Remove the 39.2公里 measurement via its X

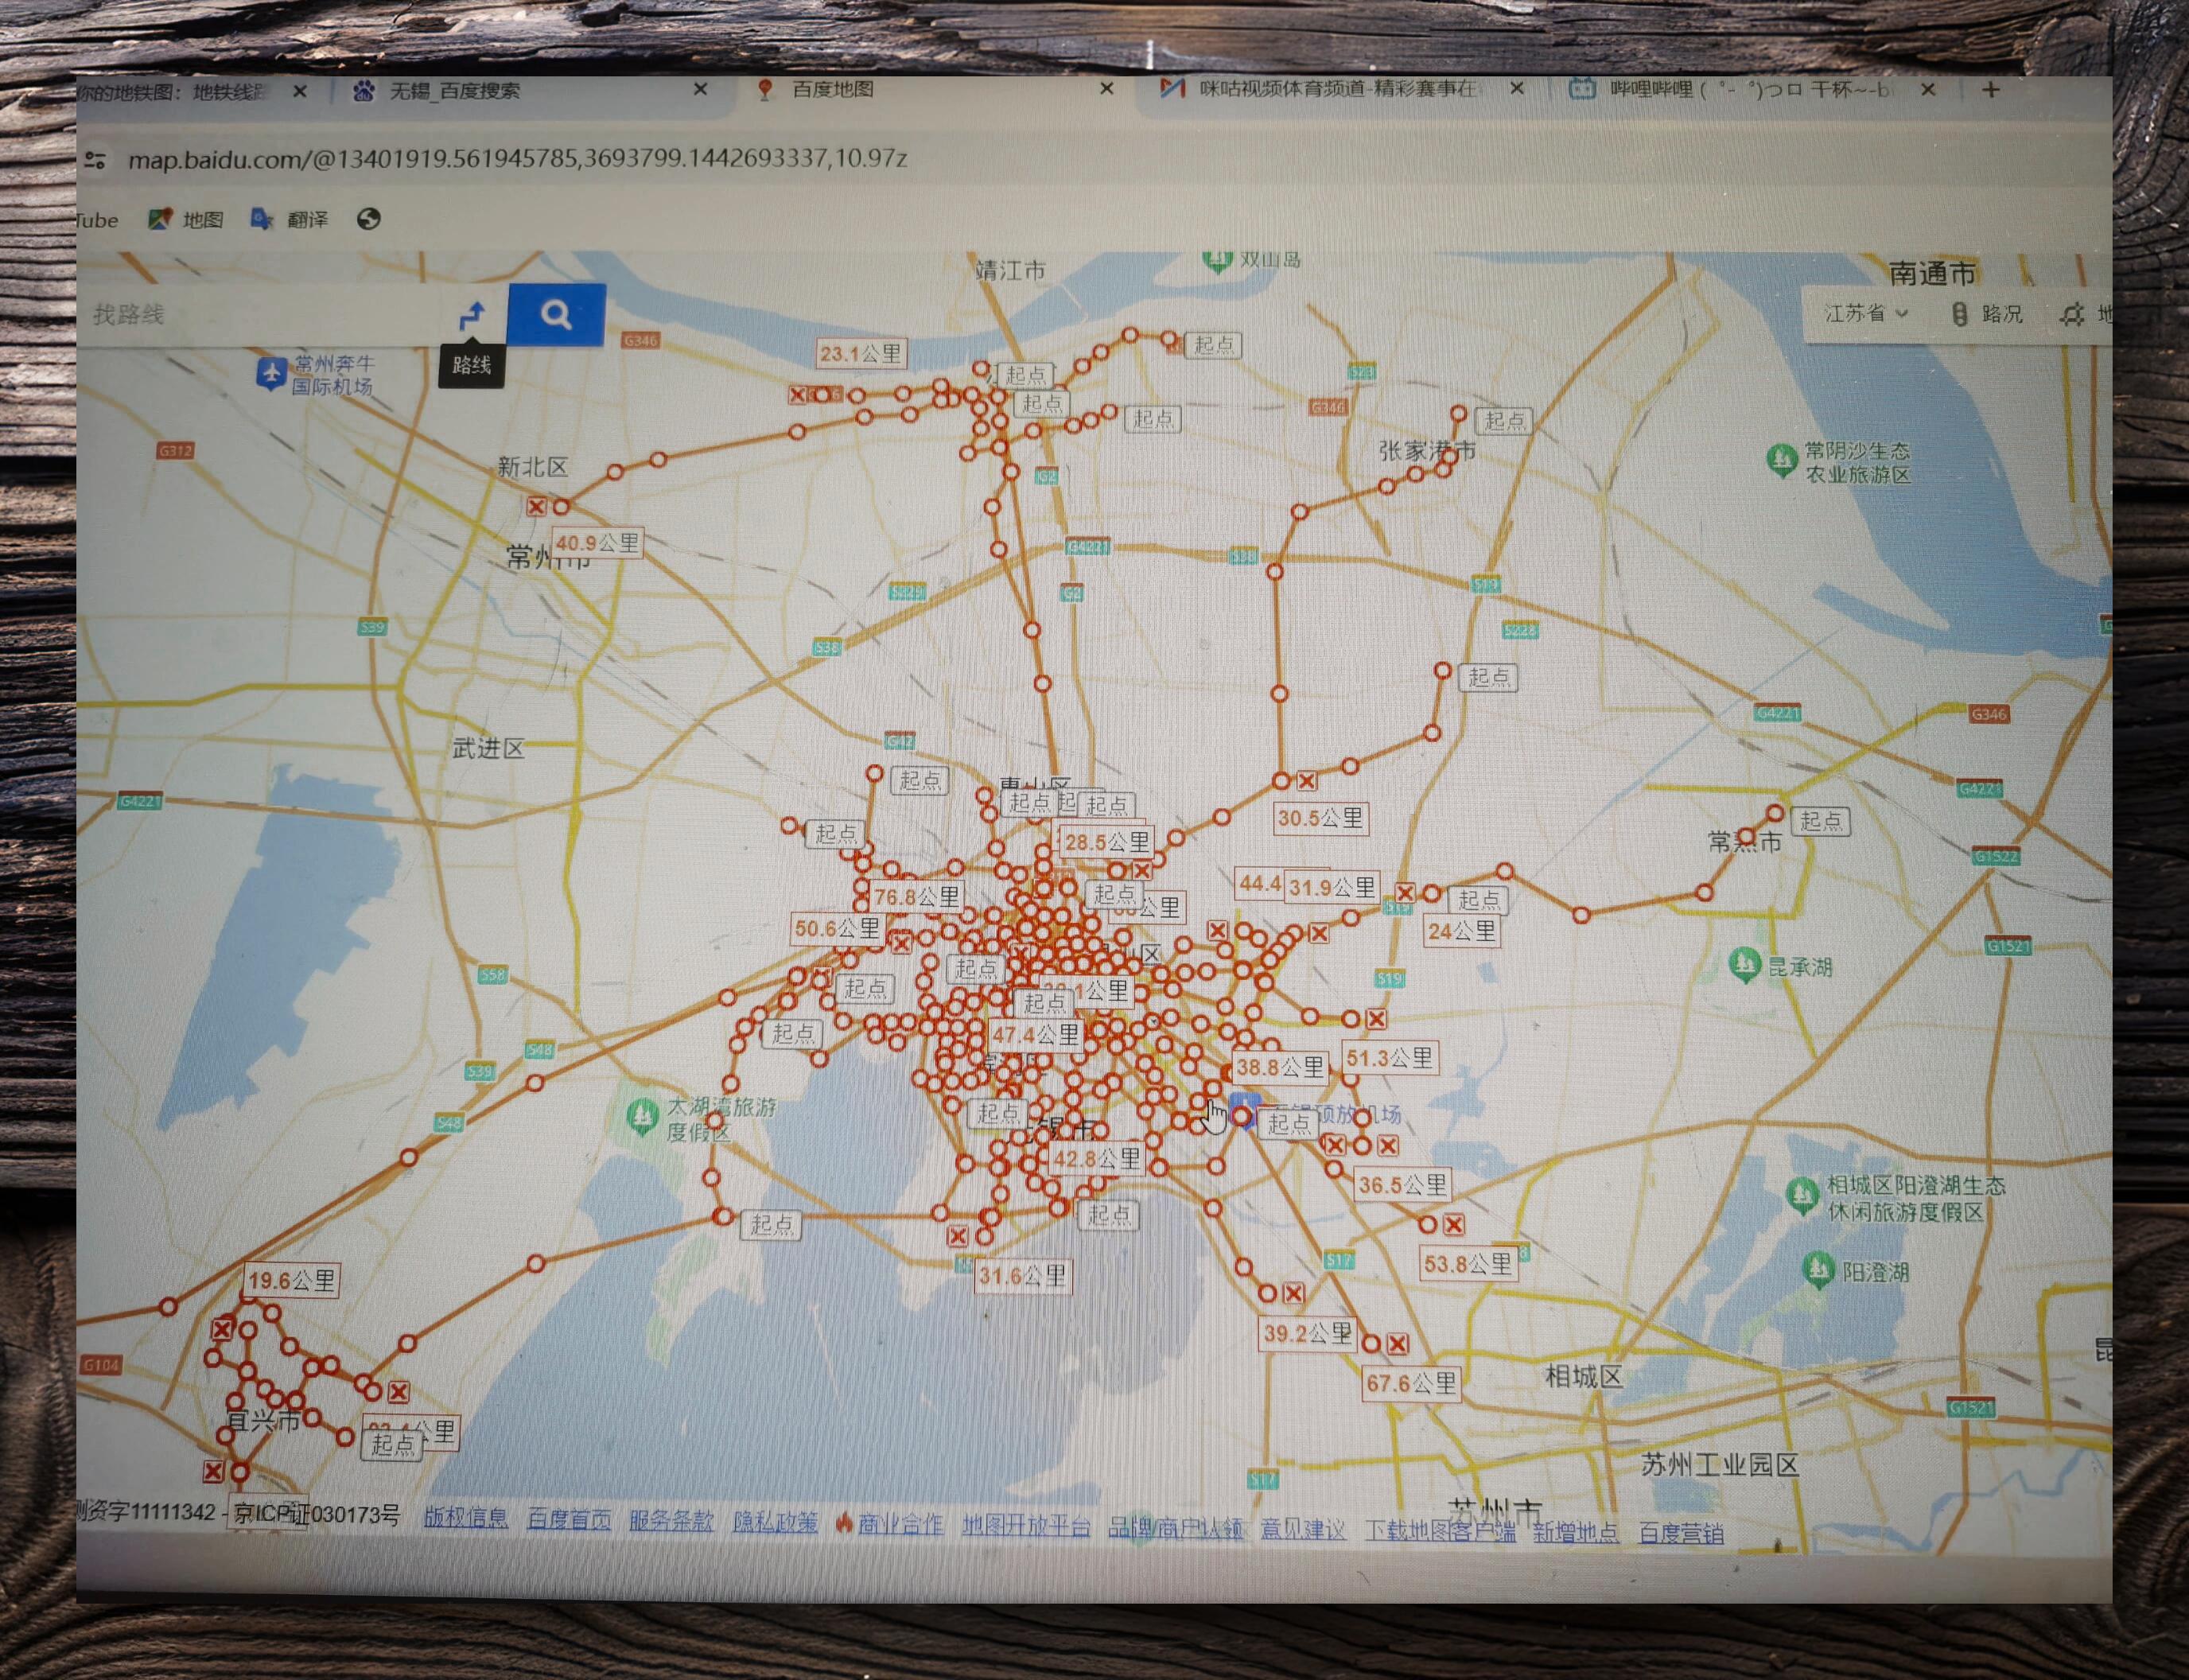point(1293,1293)
